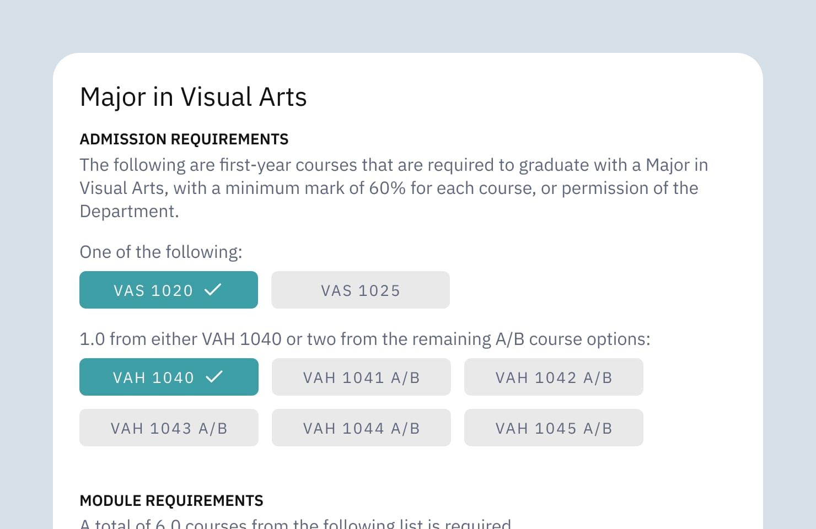Click the gray VAS 1025 chip background
The width and height of the screenshot is (816, 529).
[x=360, y=290]
